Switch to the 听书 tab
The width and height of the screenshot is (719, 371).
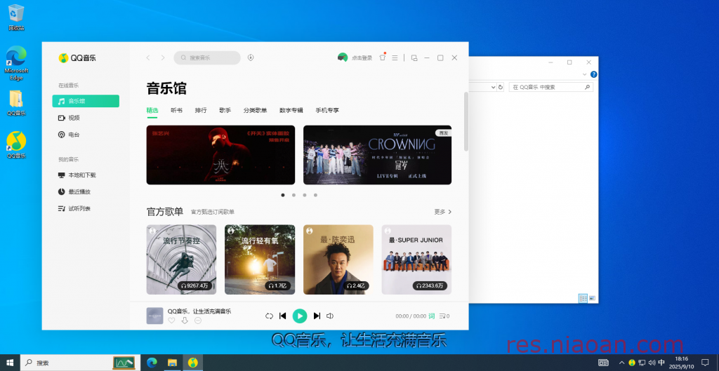(x=176, y=110)
